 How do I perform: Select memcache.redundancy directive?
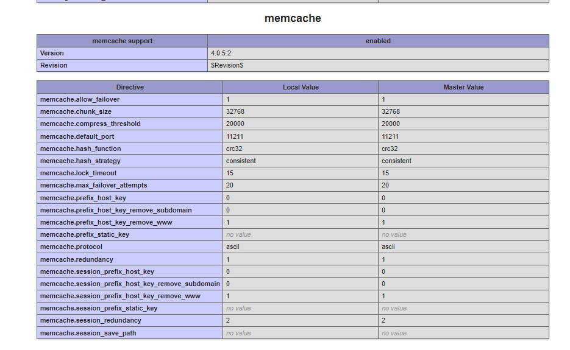point(76,259)
